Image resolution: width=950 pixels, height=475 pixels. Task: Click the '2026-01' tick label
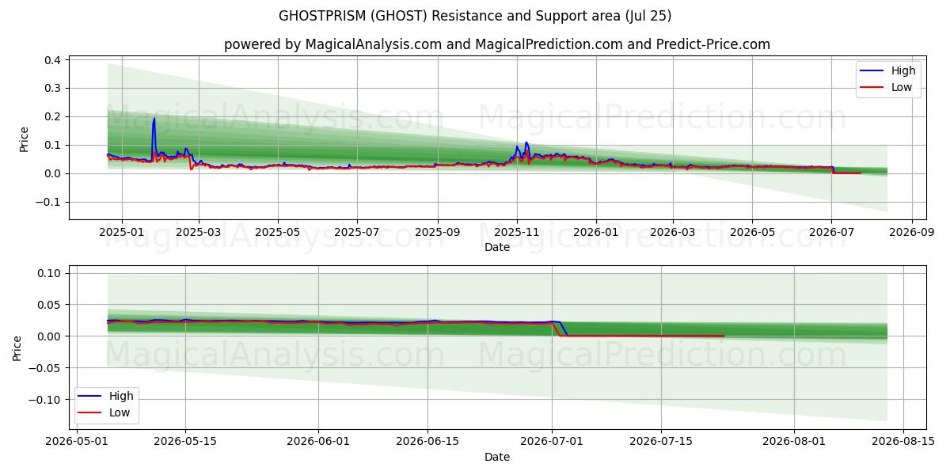tap(595, 233)
